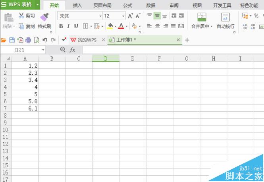Click the Undo arrow icon

45,40
